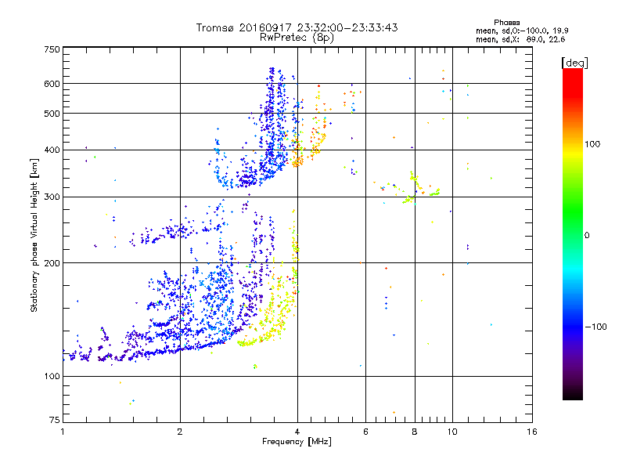This screenshot has height=470, width=626.
Task: Click the '600' height axis tick label
Action: (x=52, y=84)
